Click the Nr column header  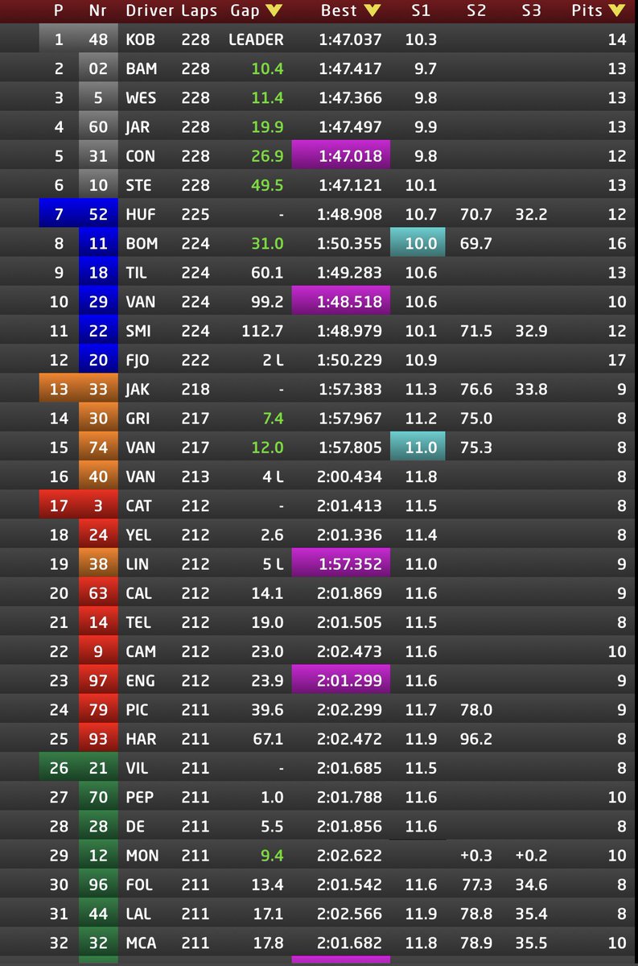(x=98, y=11)
